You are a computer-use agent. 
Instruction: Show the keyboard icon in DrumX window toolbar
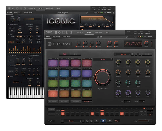pos(67,32)
